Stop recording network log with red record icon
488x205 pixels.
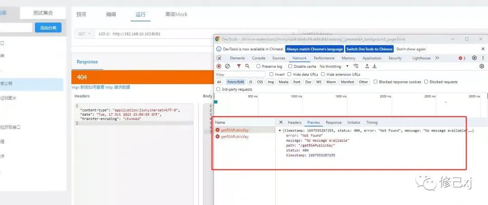tap(219, 66)
